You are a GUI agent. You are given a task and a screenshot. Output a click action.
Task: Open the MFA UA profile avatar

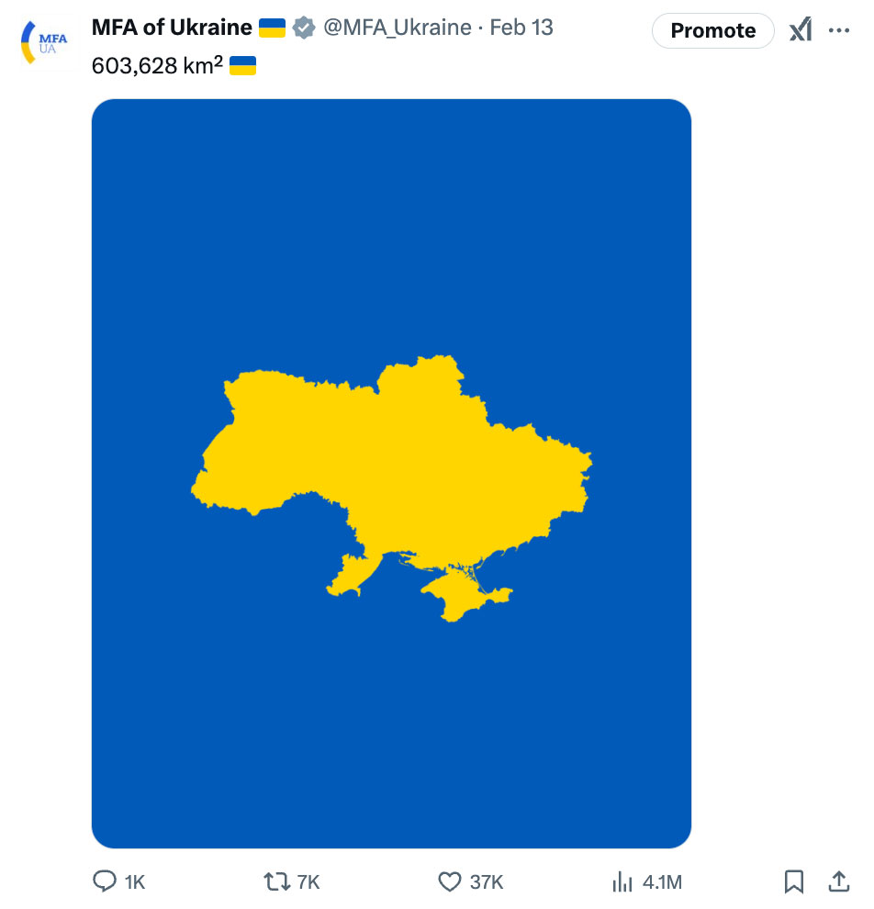coord(44,43)
